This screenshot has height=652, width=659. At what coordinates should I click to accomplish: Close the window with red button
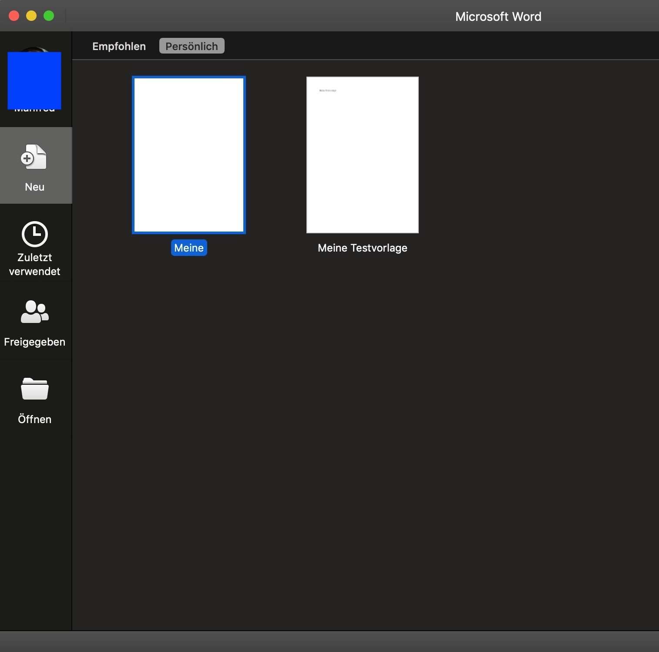coord(14,16)
